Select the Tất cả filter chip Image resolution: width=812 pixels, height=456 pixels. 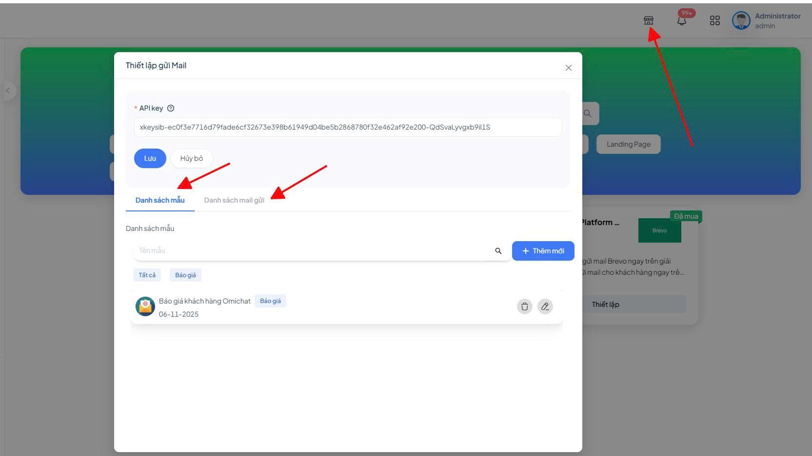click(147, 275)
